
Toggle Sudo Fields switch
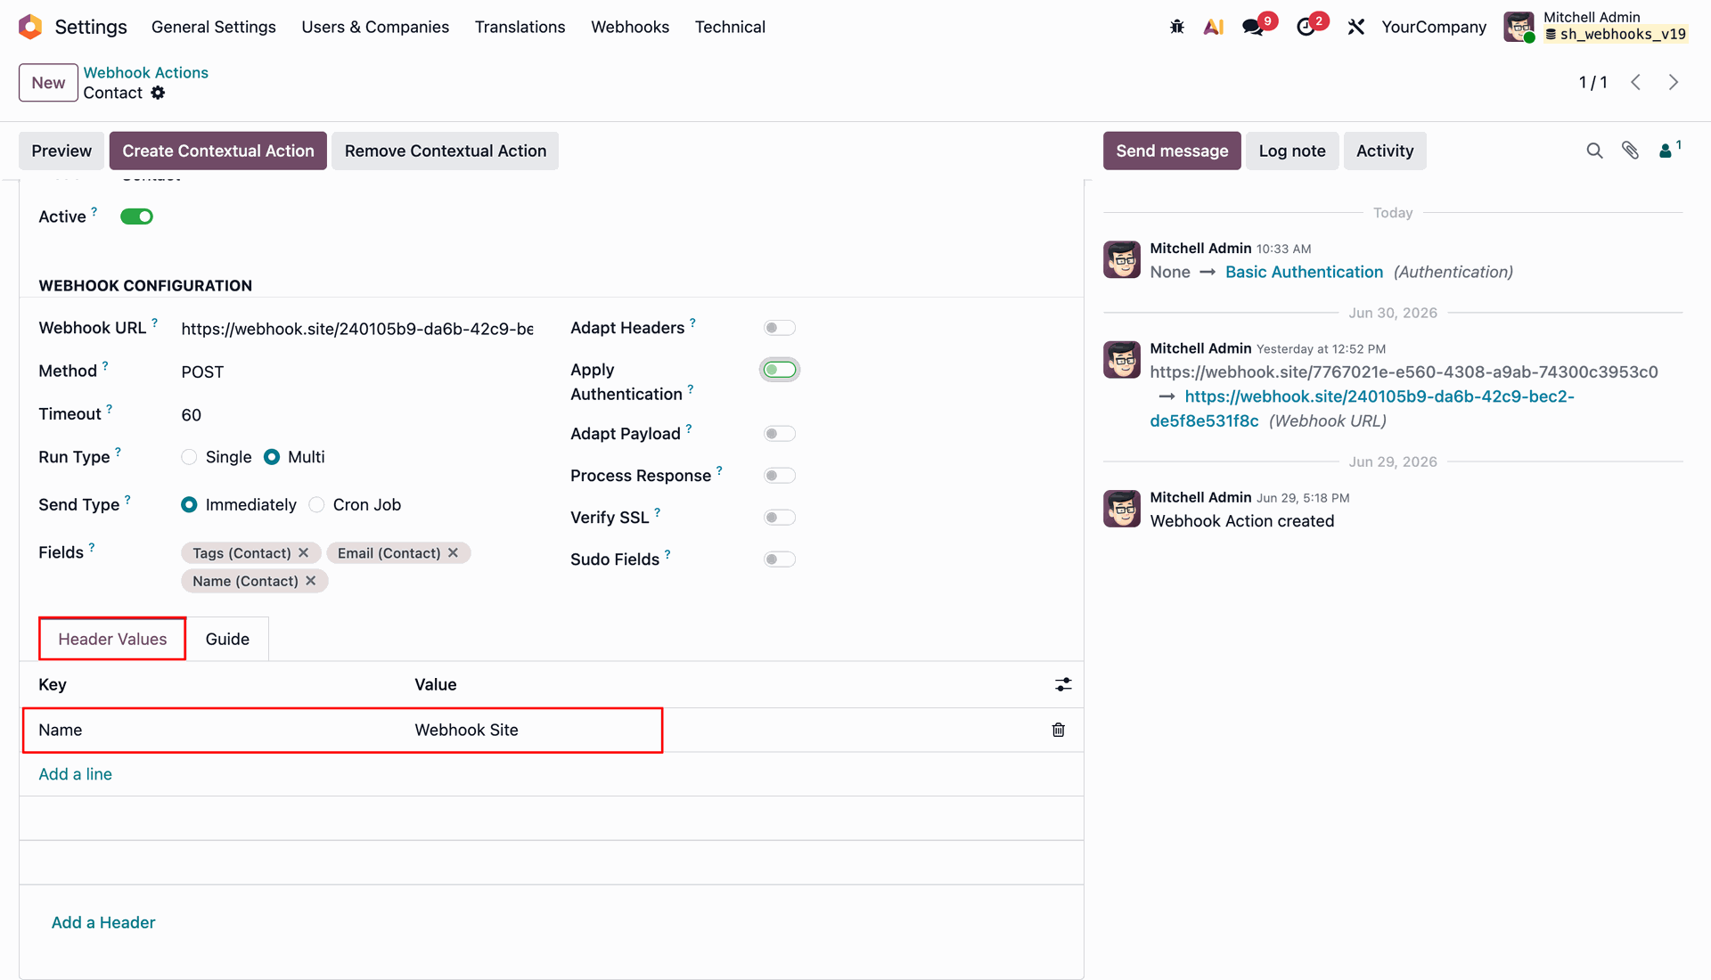779,559
